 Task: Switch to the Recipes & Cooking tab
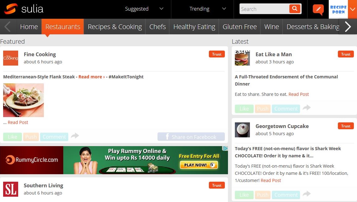(x=115, y=27)
